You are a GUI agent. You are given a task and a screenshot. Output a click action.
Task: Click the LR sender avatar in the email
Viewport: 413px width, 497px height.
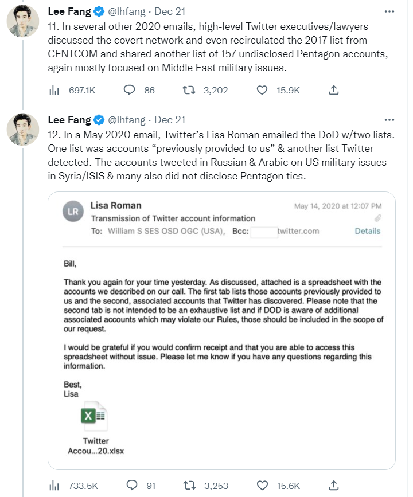click(73, 212)
